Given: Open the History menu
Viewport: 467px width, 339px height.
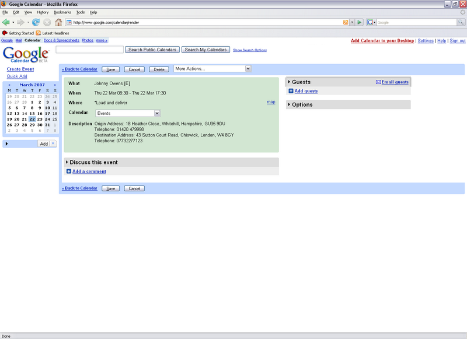Looking at the screenshot, I should click(43, 12).
